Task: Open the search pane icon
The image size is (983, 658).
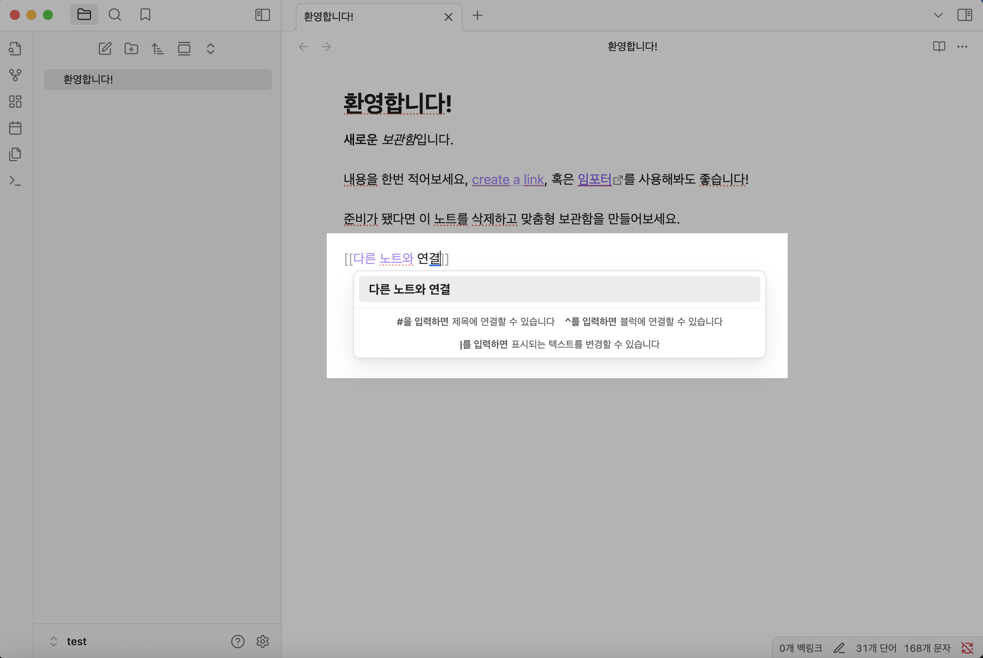Action: coord(115,15)
